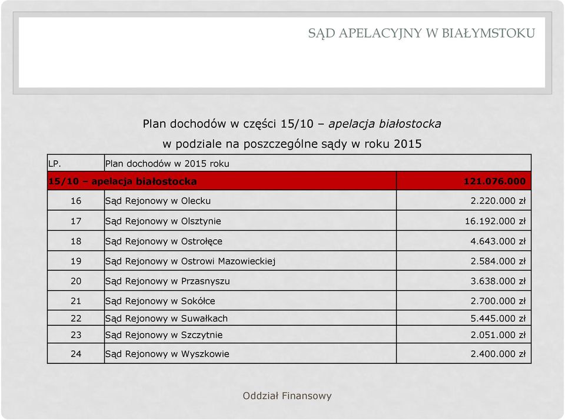Click 'Sąd Rejonowy w Ostrołęce'
This screenshot has height=420, width=565.
[164, 241]
